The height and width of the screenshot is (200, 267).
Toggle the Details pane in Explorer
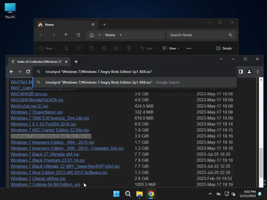(224, 48)
